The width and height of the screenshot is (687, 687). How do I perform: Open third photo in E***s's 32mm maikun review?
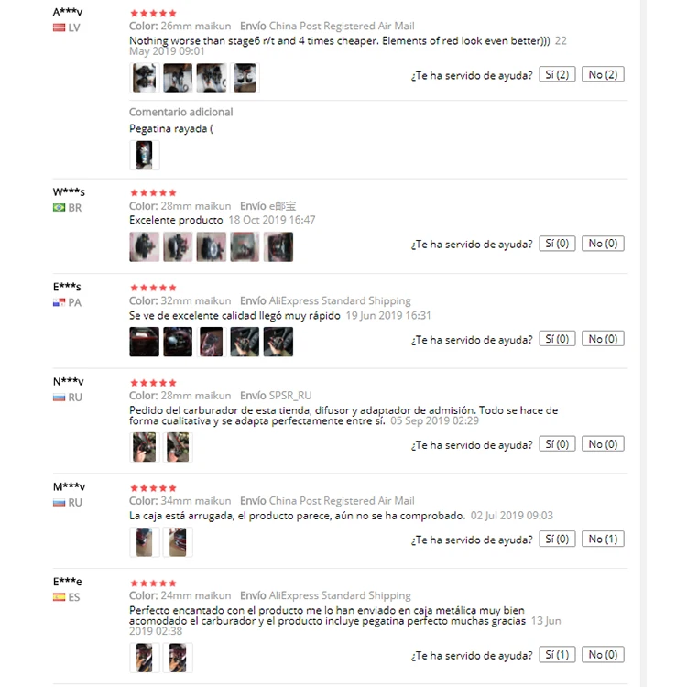(x=212, y=342)
